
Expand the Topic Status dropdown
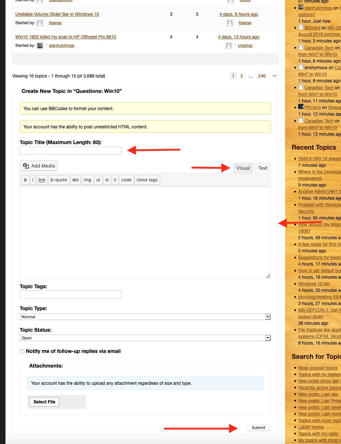pos(145,338)
